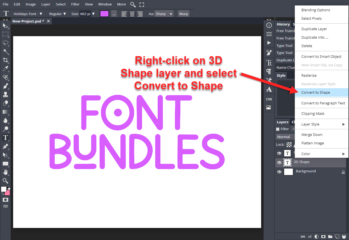
Task: Open the Normal blend mode dropdown
Action: coord(285,137)
